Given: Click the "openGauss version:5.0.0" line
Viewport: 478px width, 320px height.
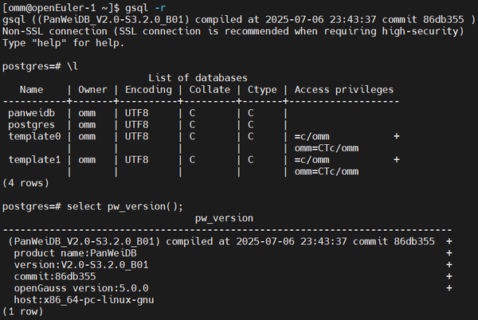Looking at the screenshot, I should (81, 287).
